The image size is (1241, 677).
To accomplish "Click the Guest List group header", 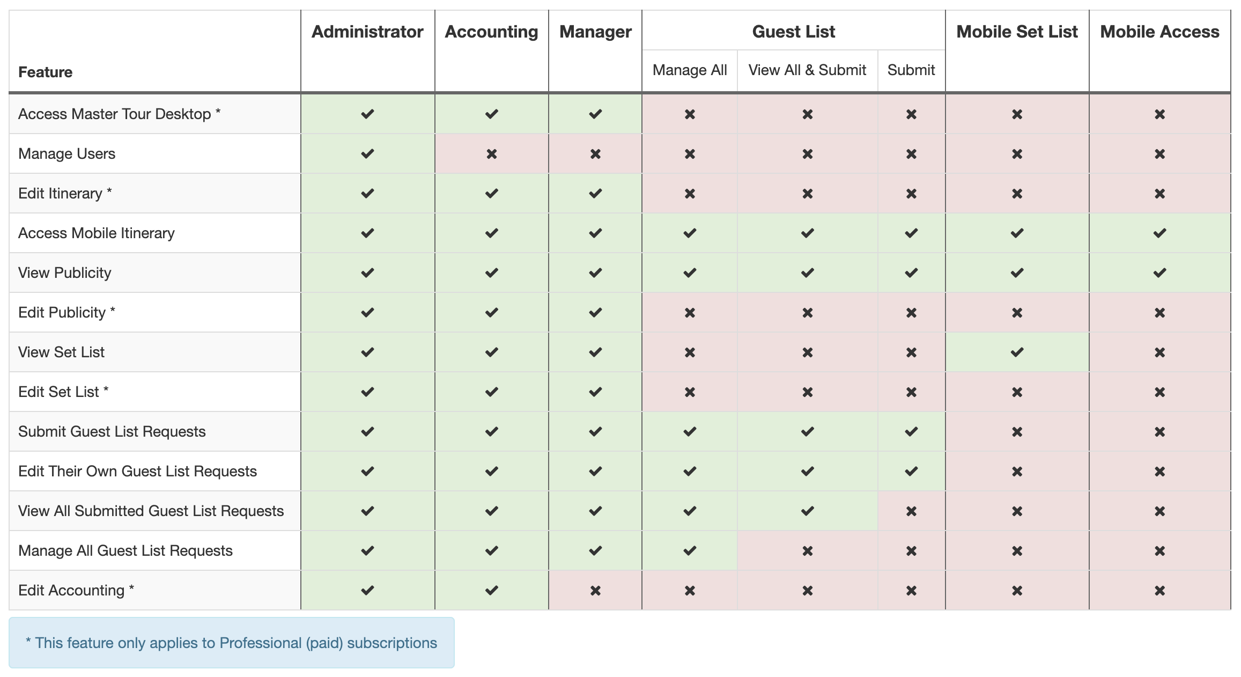I will tap(794, 32).
